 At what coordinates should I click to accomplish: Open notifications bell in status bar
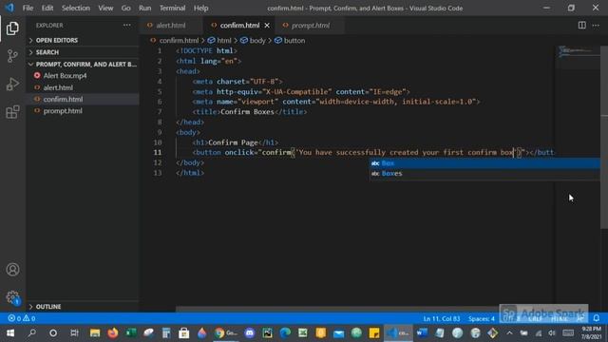tap(597, 318)
